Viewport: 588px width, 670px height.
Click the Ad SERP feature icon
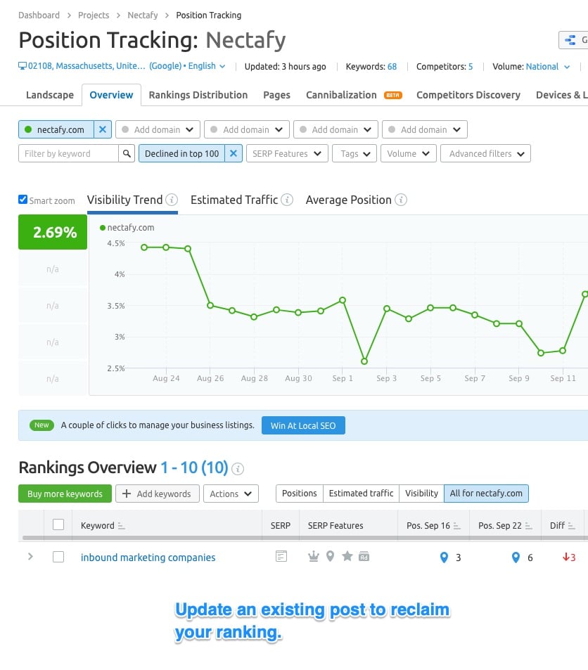[x=364, y=556]
